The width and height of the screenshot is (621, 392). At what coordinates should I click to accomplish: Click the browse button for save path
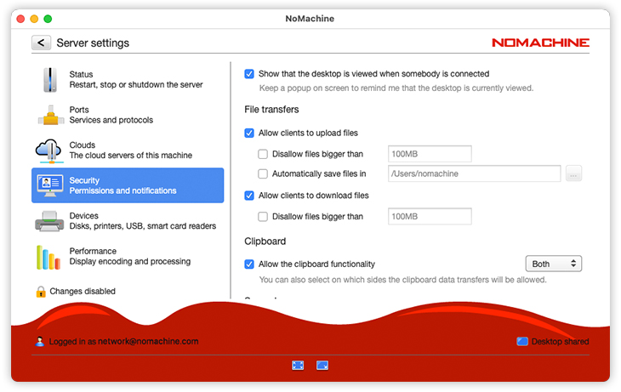[x=573, y=174]
